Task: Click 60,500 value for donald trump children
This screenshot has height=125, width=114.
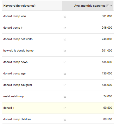Action: pos(108,119)
